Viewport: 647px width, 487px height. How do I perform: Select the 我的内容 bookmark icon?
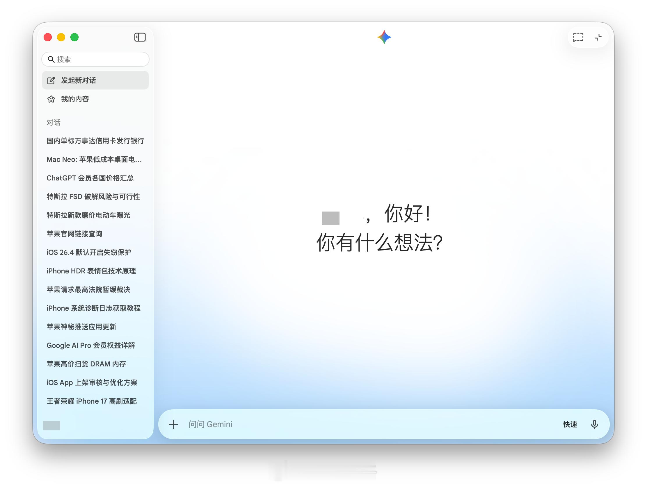[x=51, y=99]
